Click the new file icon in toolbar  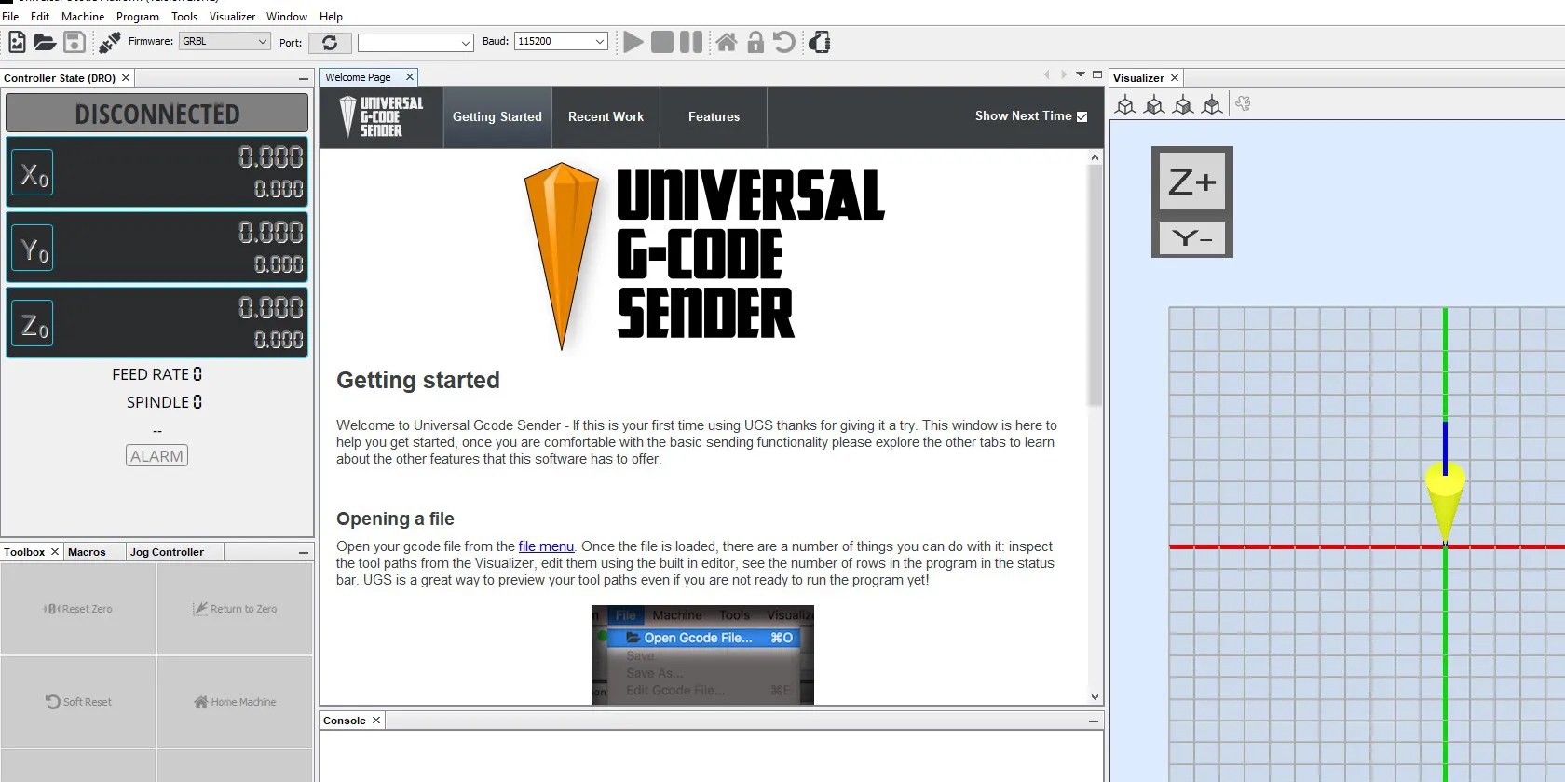tap(17, 42)
